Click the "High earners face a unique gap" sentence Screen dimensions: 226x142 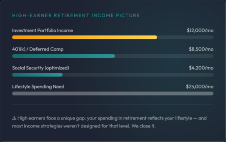pos(52,118)
